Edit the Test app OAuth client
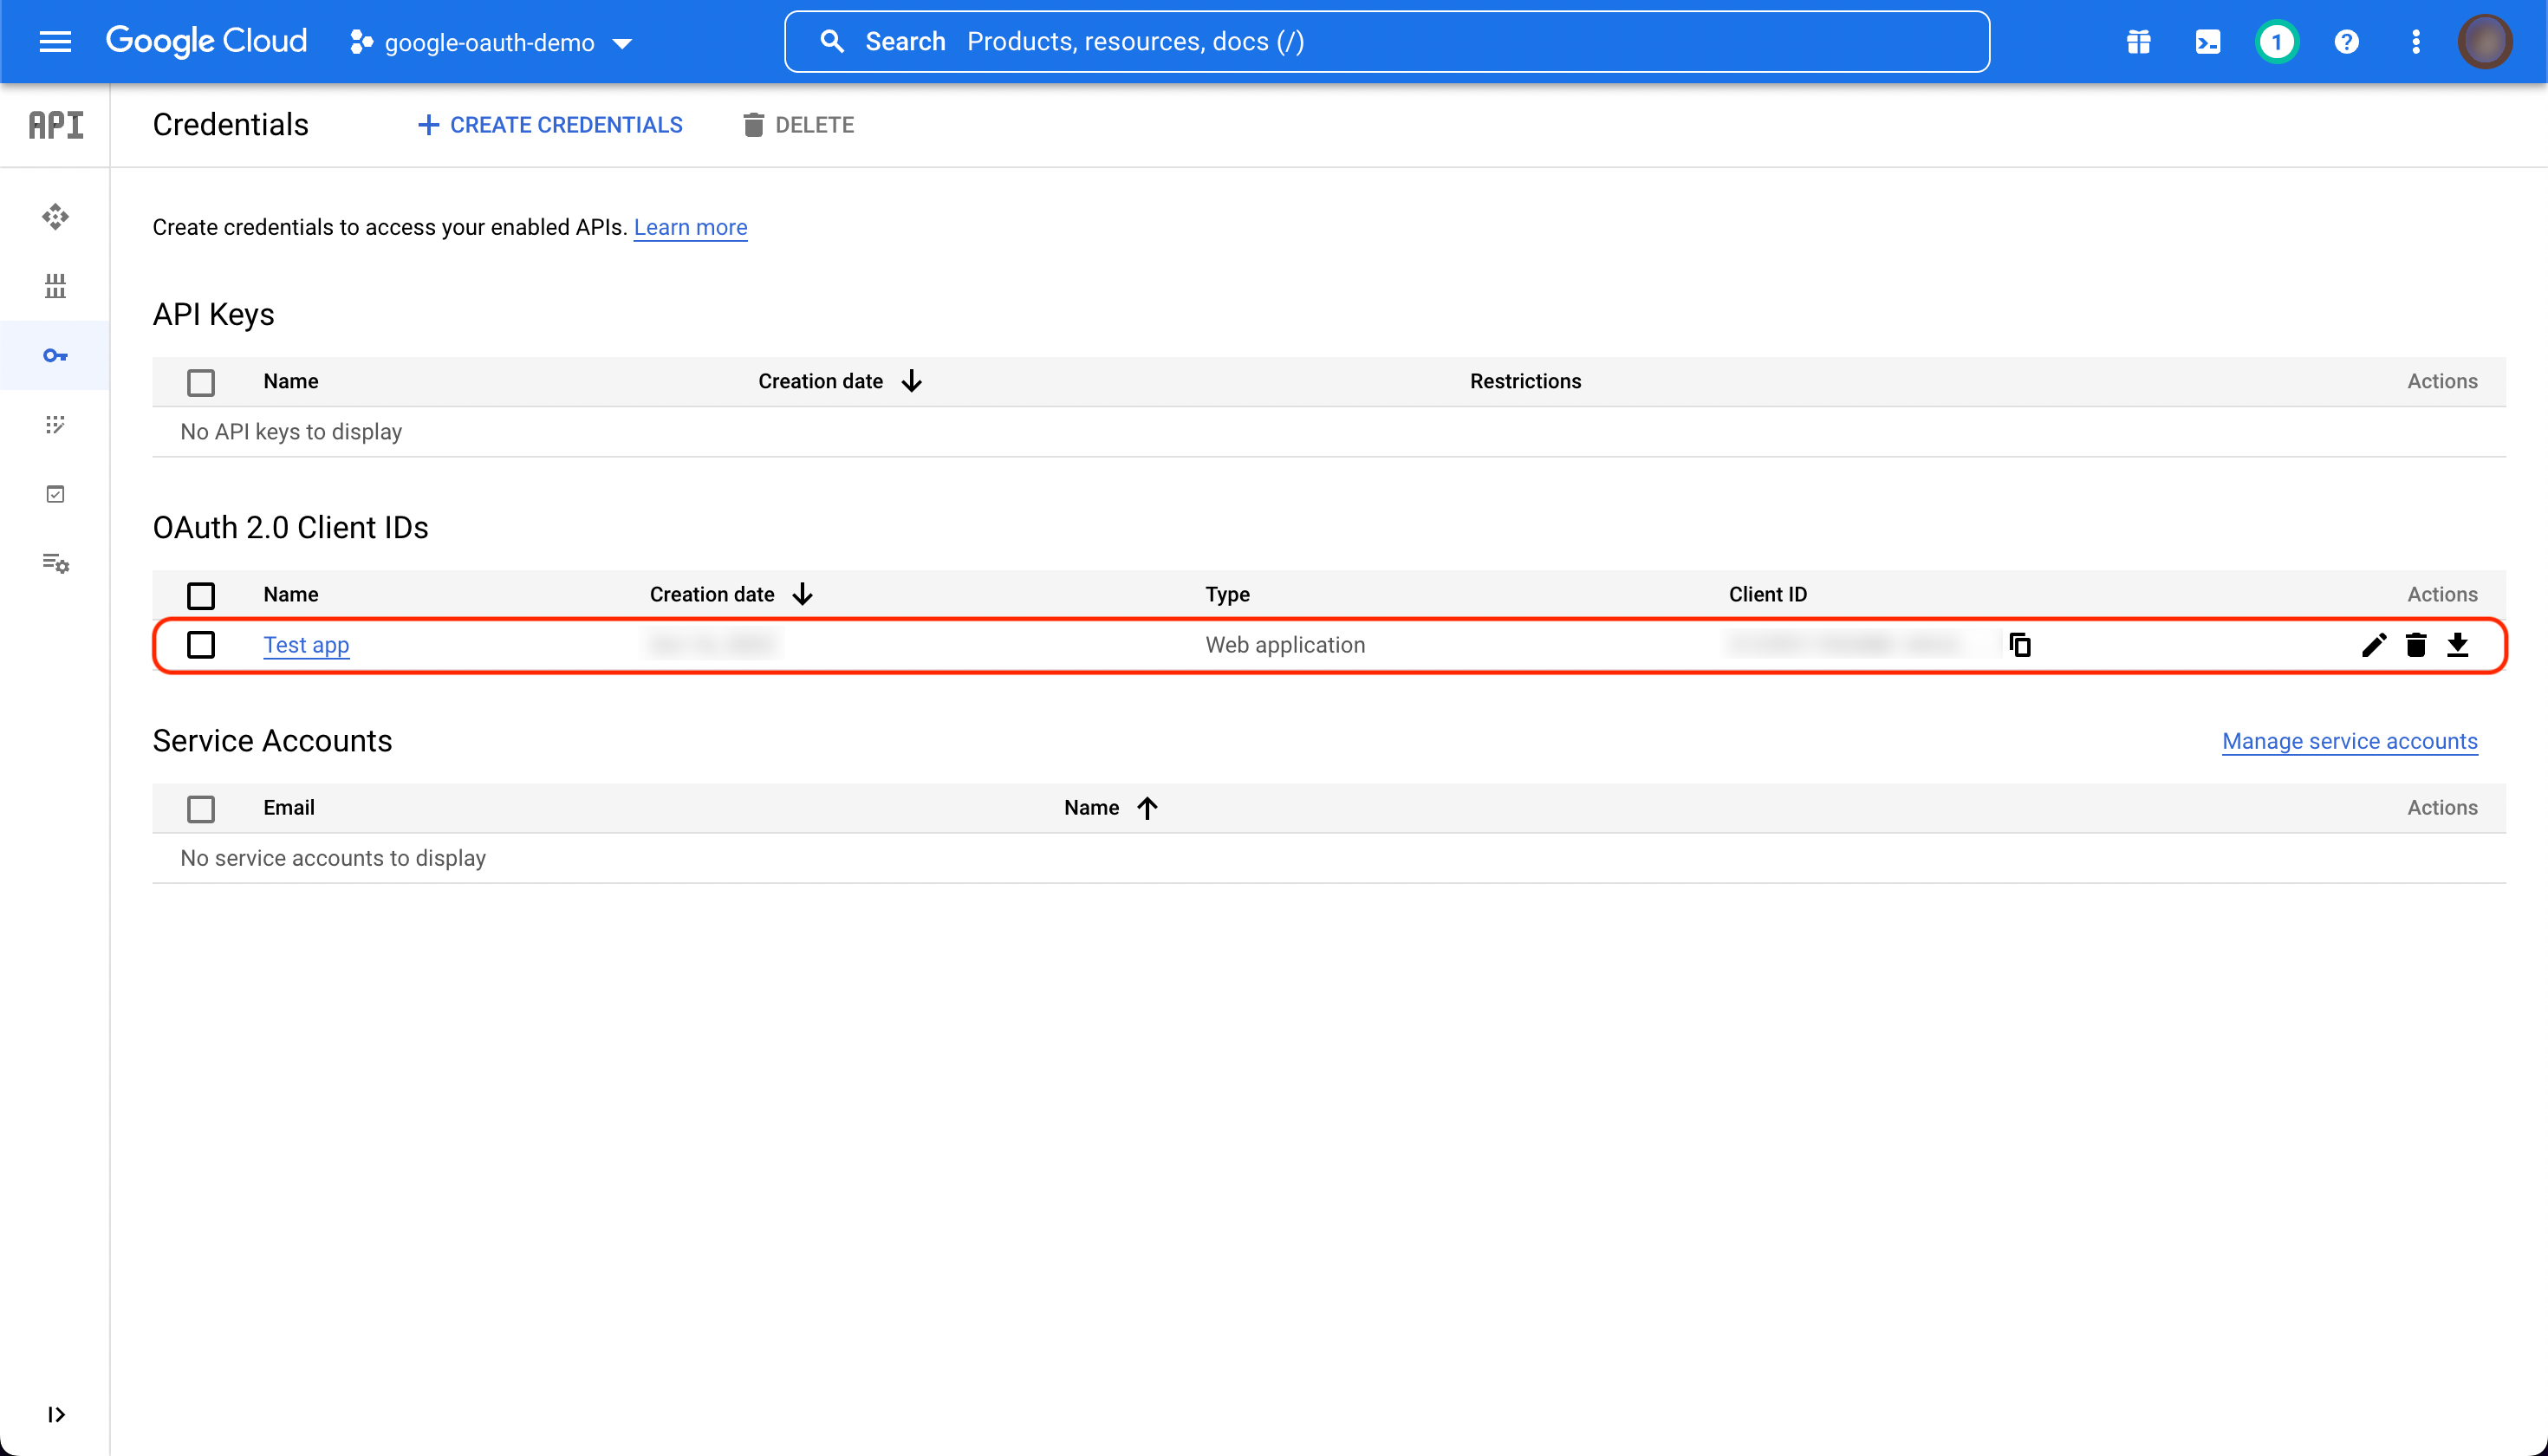 click(2373, 645)
